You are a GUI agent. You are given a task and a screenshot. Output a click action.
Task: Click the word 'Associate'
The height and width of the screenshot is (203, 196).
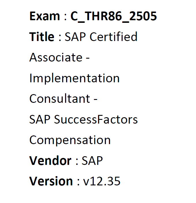point(56,57)
